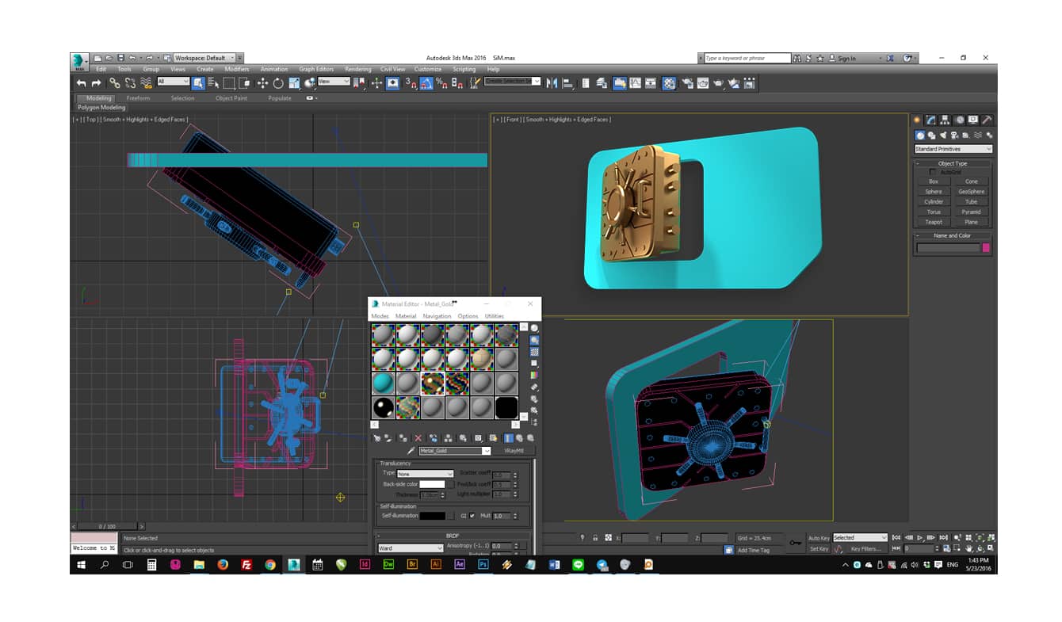
Task: Select the Select and Move tool
Action: tap(262, 83)
